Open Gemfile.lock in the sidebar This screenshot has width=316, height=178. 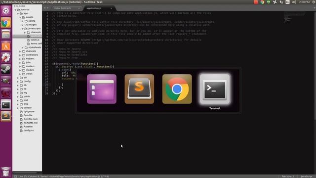[31, 119]
